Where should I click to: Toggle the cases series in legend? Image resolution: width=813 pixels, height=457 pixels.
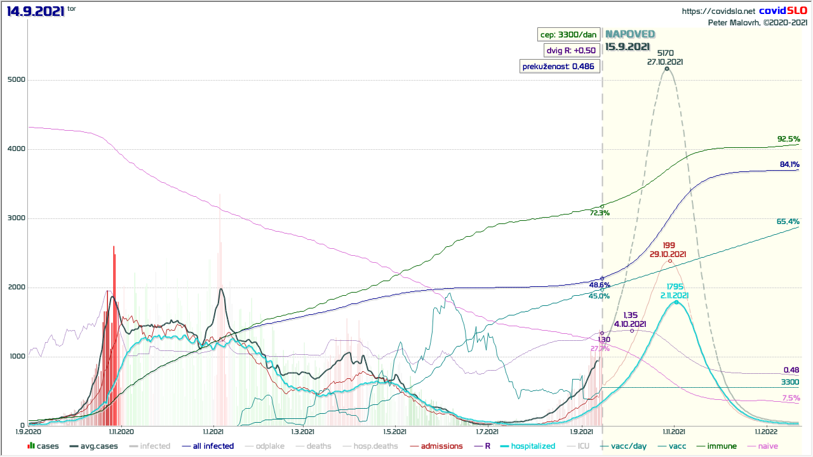pos(43,446)
